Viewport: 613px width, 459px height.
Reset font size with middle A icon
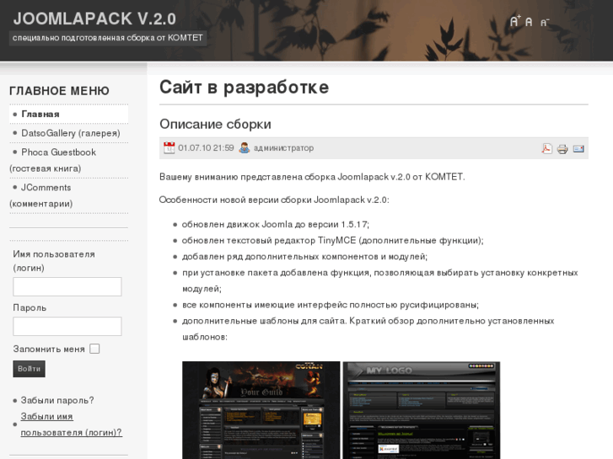[x=529, y=22]
